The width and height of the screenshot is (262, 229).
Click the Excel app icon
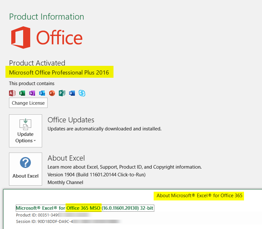coord(22,93)
